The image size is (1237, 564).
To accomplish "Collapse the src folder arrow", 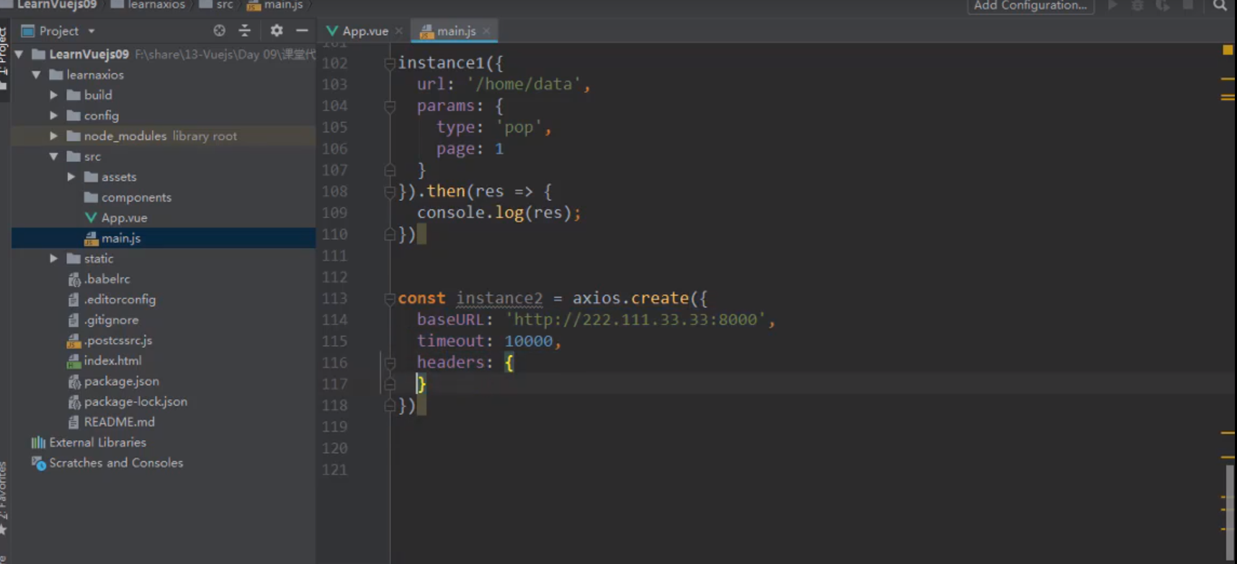I will click(54, 156).
